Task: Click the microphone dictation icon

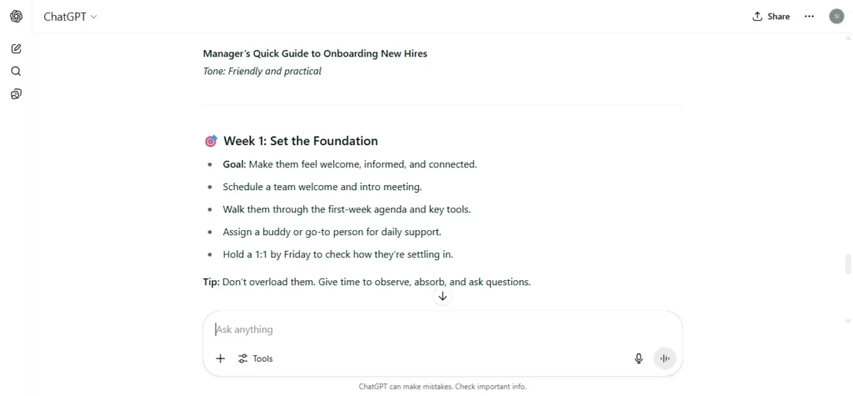Action: [x=639, y=358]
